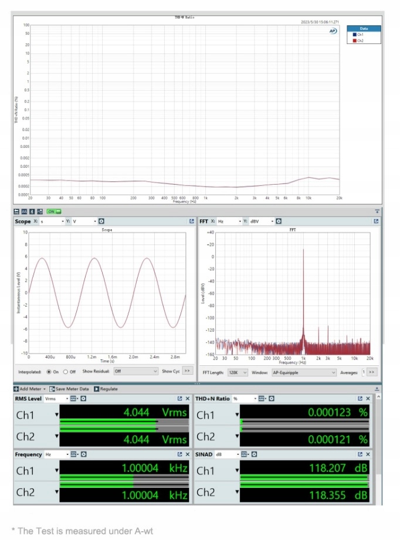
Task: Close the THD+N Ratio meter
Action: coord(368,399)
